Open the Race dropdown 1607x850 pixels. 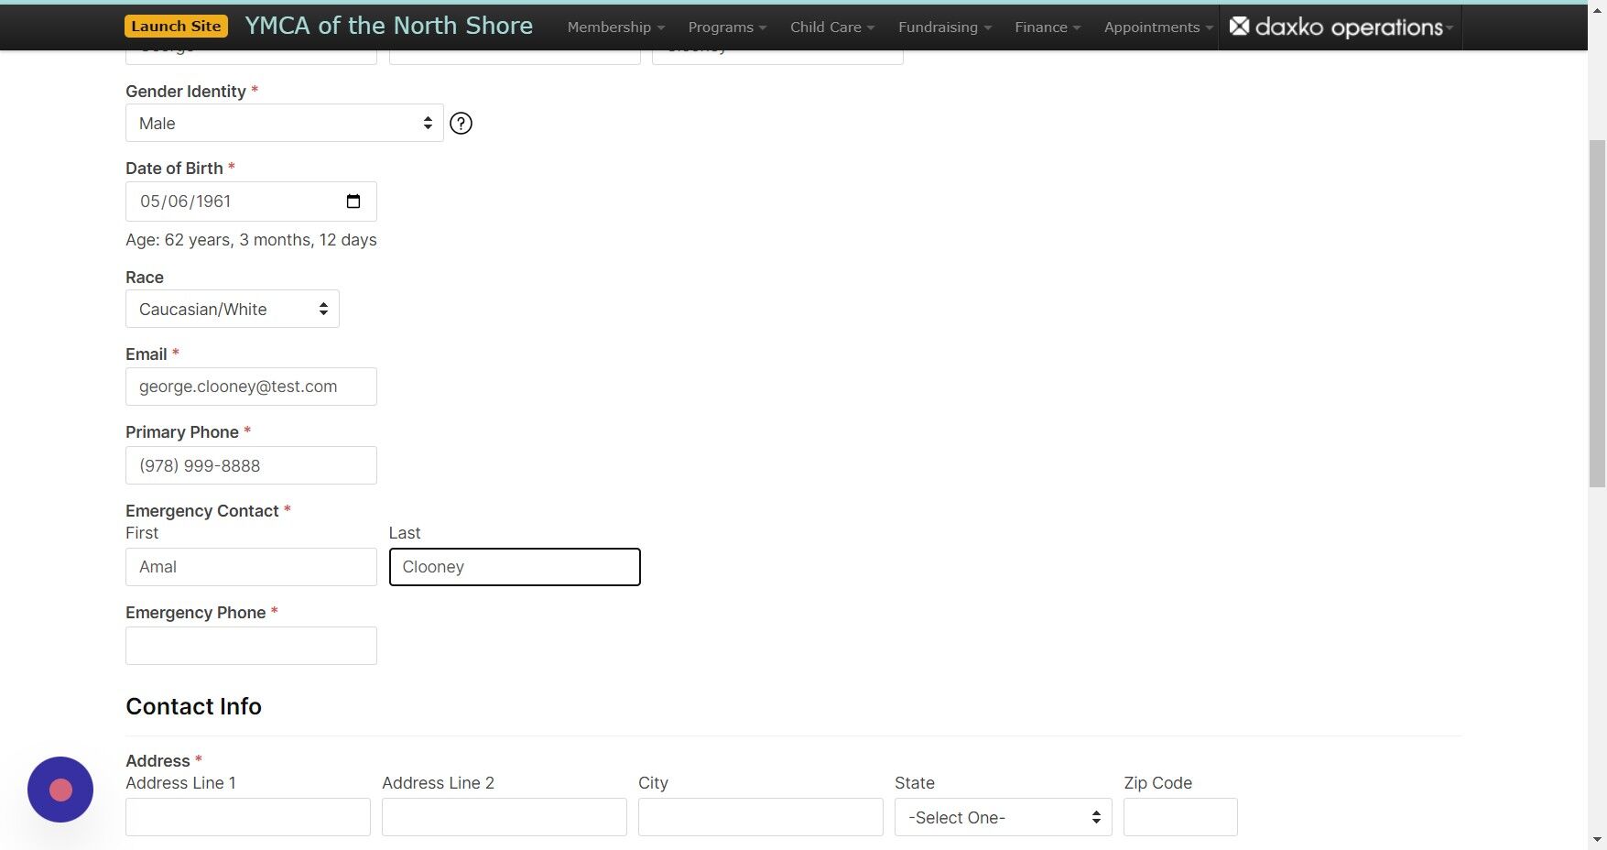point(232,309)
